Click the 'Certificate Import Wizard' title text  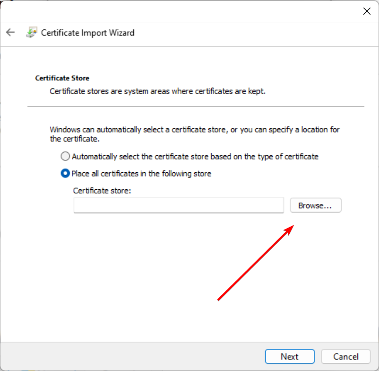click(x=87, y=33)
